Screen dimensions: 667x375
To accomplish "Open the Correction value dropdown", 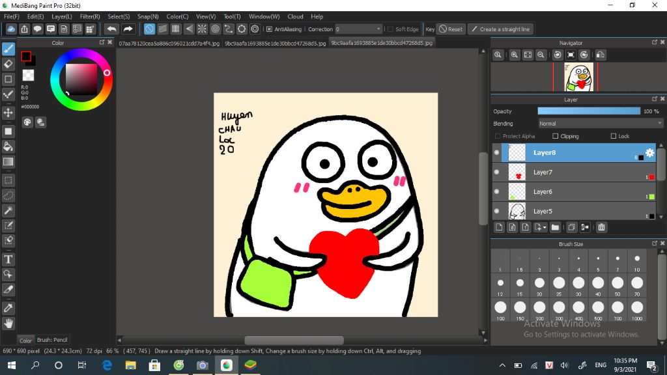I will click(x=358, y=29).
